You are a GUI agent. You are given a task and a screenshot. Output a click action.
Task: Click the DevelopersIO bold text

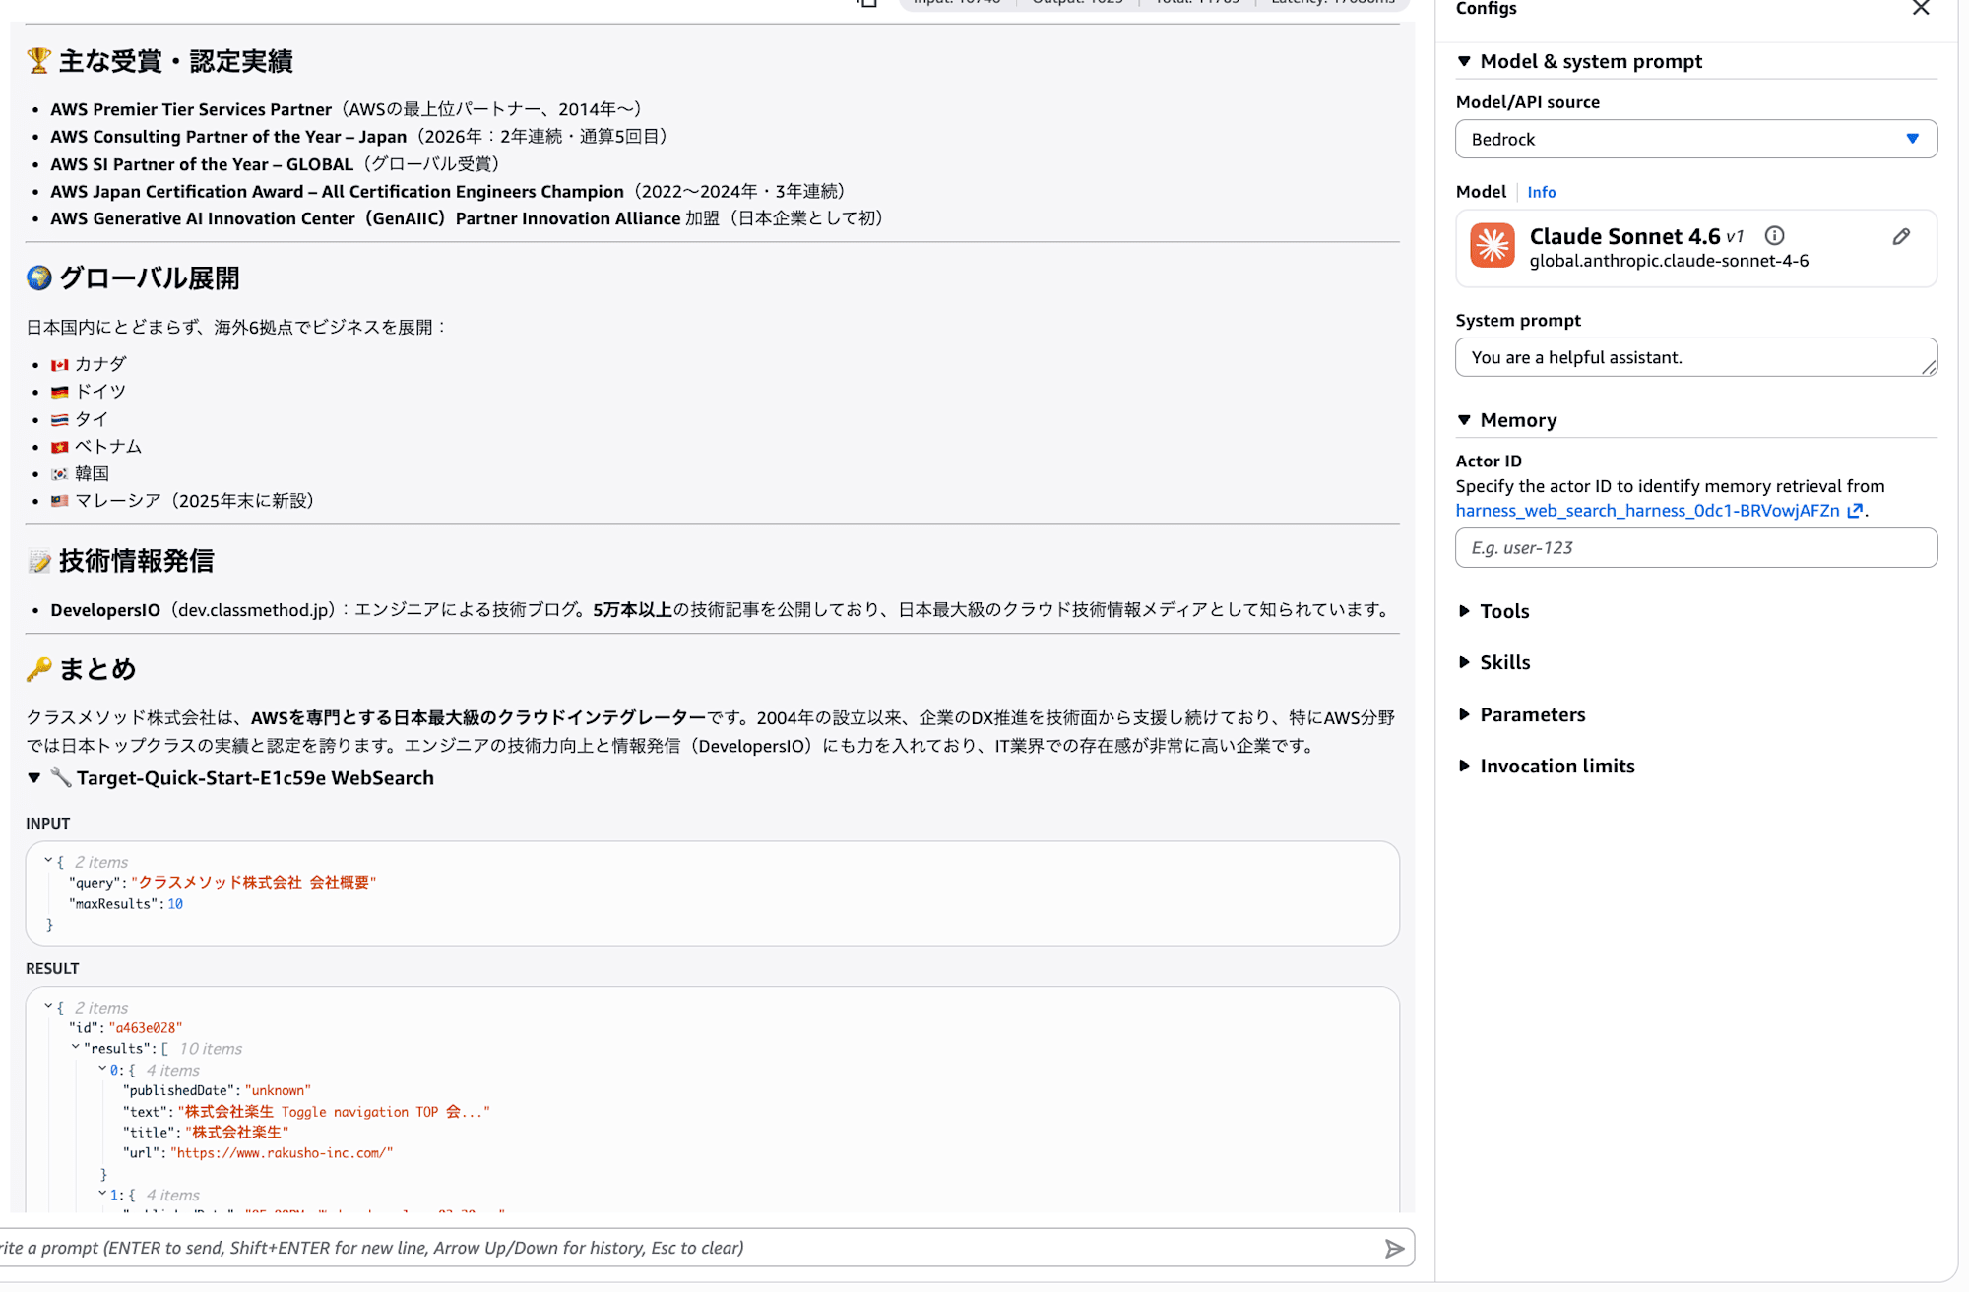pos(105,610)
